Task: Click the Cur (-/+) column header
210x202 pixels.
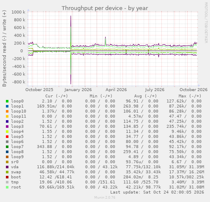Action: [x=57, y=96]
